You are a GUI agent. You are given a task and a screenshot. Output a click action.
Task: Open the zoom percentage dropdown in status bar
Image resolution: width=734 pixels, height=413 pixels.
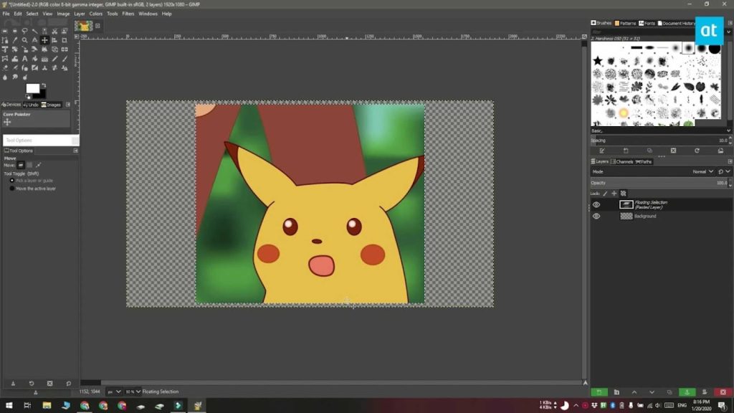click(x=131, y=391)
